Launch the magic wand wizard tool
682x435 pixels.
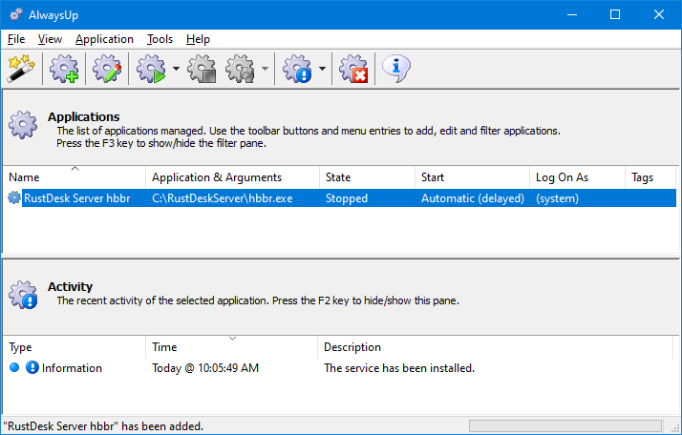[21, 69]
